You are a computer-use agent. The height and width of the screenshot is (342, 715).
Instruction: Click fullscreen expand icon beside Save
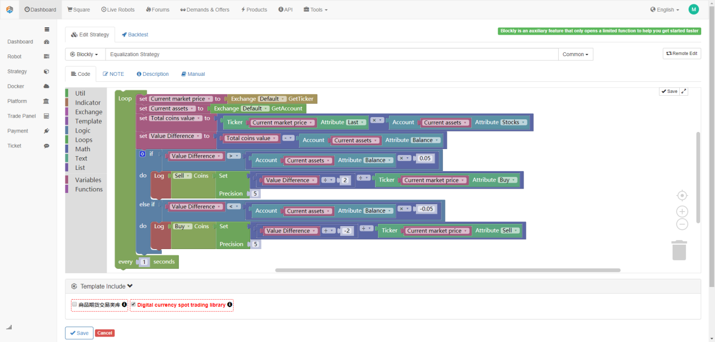tap(684, 91)
